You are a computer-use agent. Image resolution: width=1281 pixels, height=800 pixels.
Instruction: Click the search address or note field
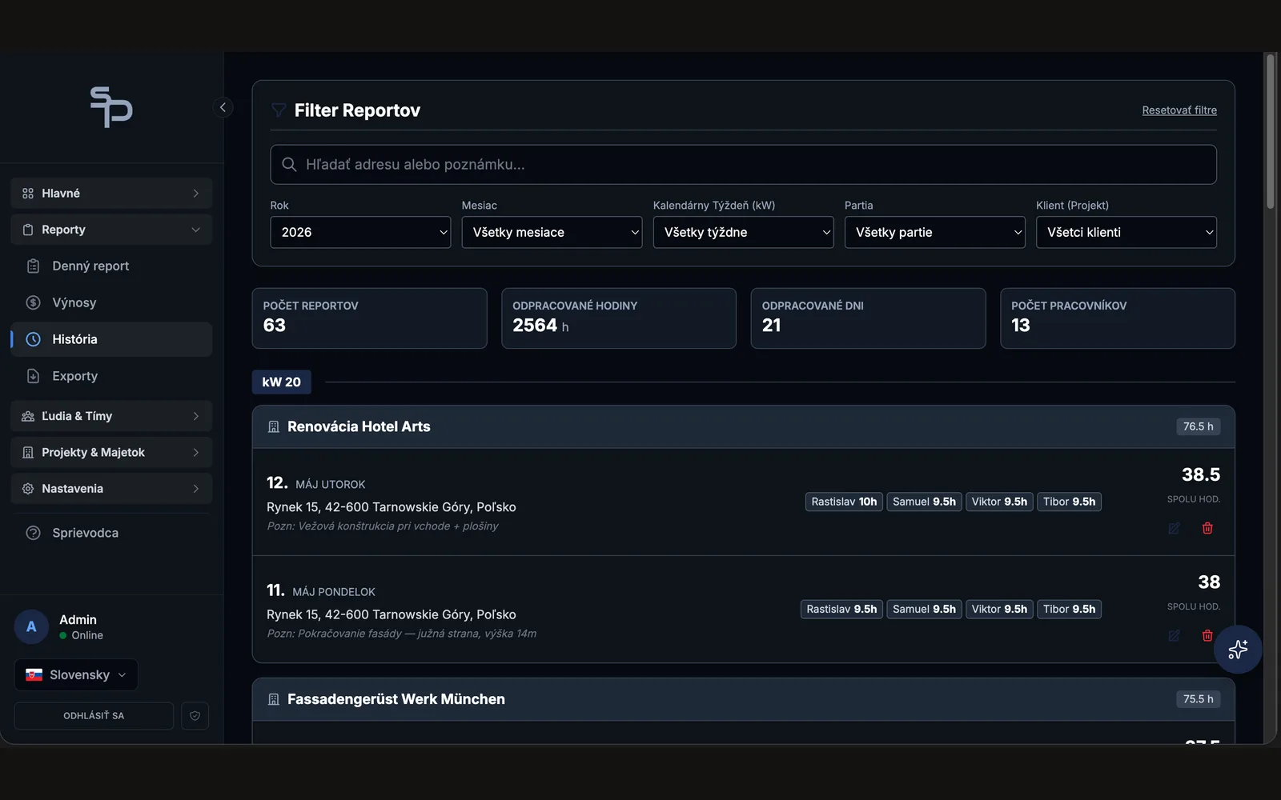point(743,164)
